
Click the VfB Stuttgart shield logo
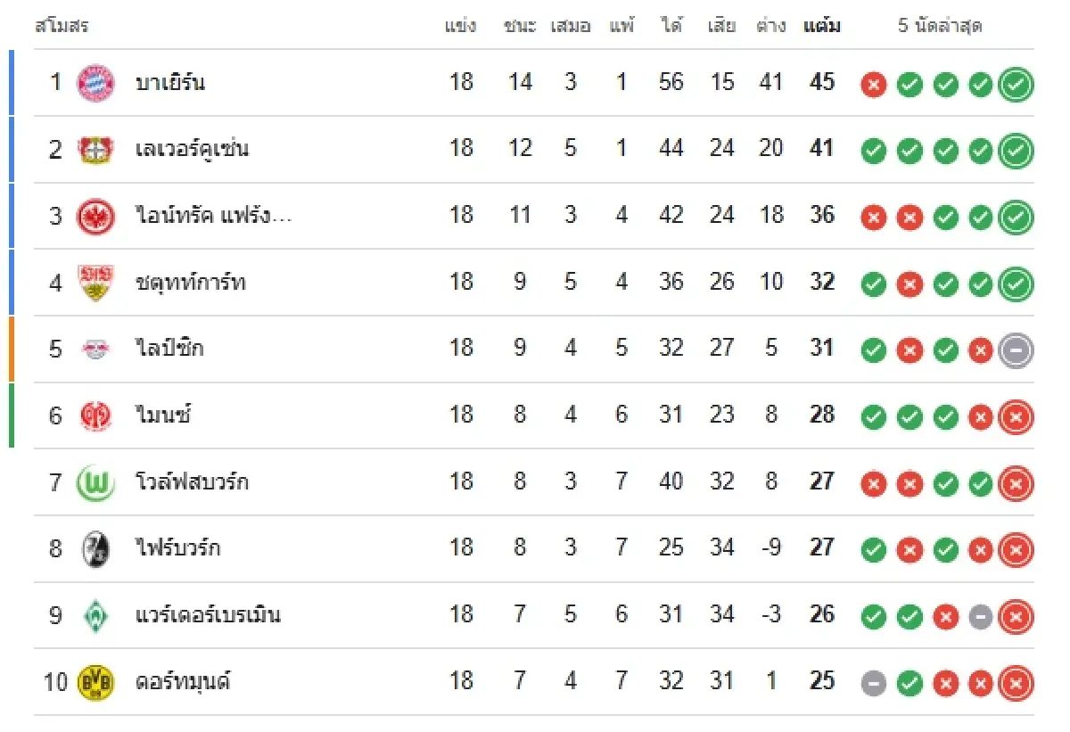pos(95,283)
